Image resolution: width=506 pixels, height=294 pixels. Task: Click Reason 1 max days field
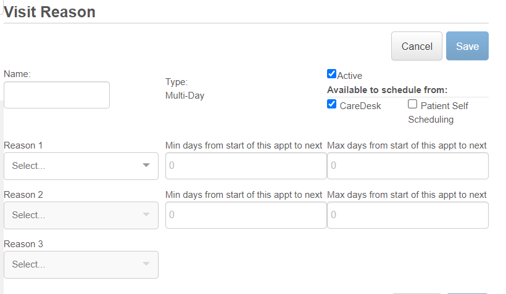tap(407, 166)
